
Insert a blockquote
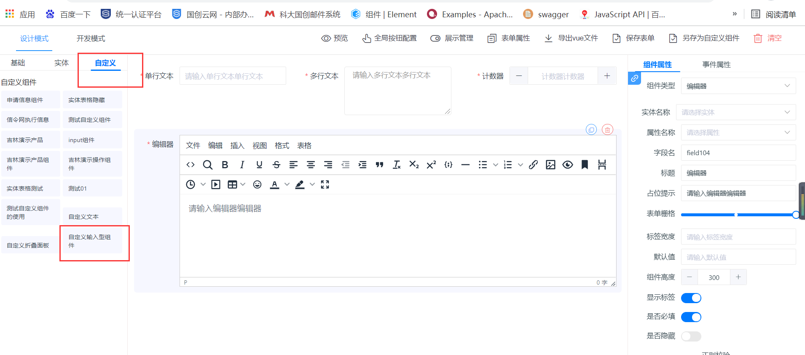click(x=380, y=165)
